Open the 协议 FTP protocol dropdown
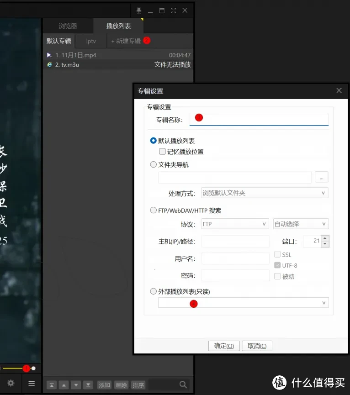The width and height of the screenshot is (350, 395). (x=264, y=224)
